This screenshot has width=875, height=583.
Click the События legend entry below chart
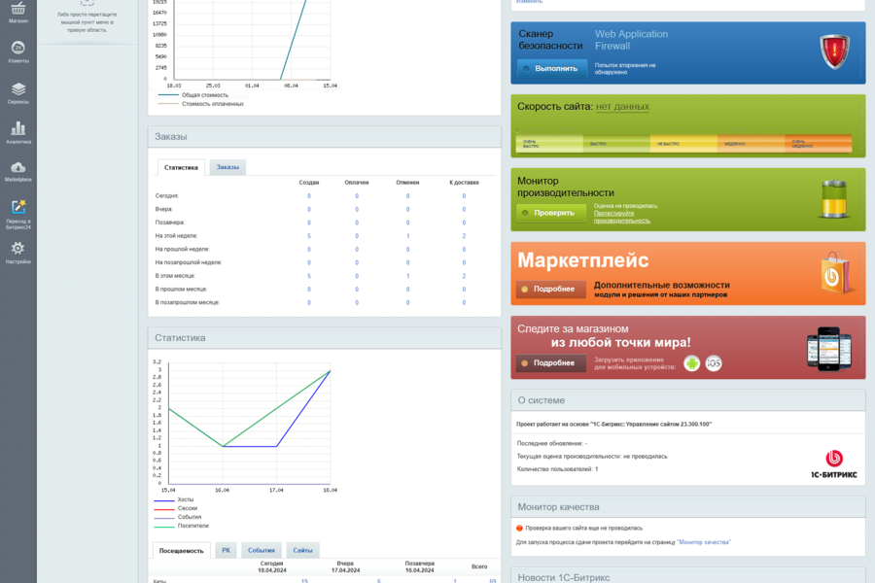click(178, 517)
